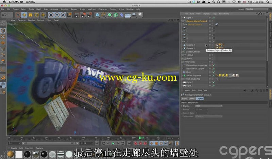Activate the Move tool

(x=24, y=15)
